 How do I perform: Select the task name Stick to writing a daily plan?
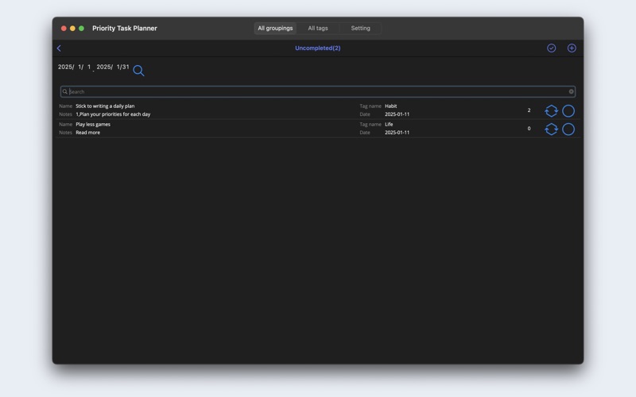click(105, 106)
